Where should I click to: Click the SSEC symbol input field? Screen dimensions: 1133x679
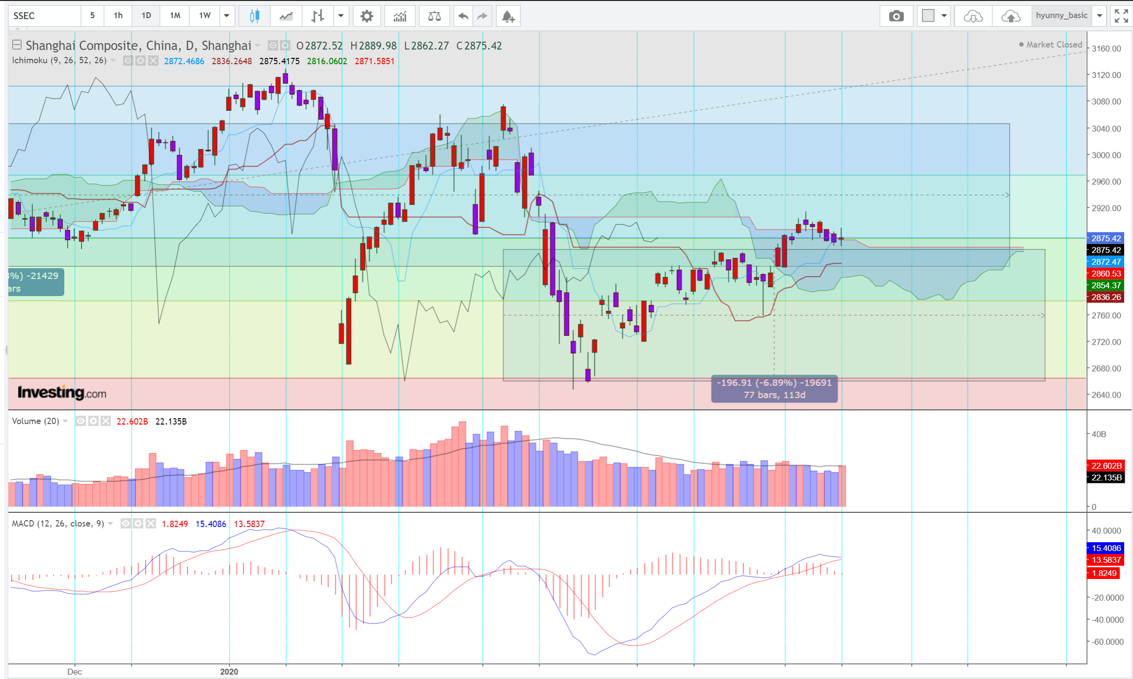click(44, 16)
